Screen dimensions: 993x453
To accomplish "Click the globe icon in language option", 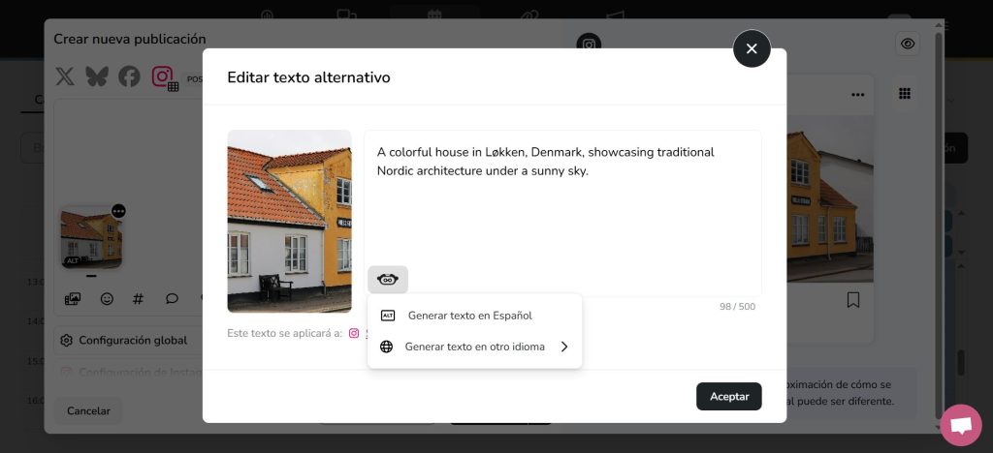I will point(386,347).
